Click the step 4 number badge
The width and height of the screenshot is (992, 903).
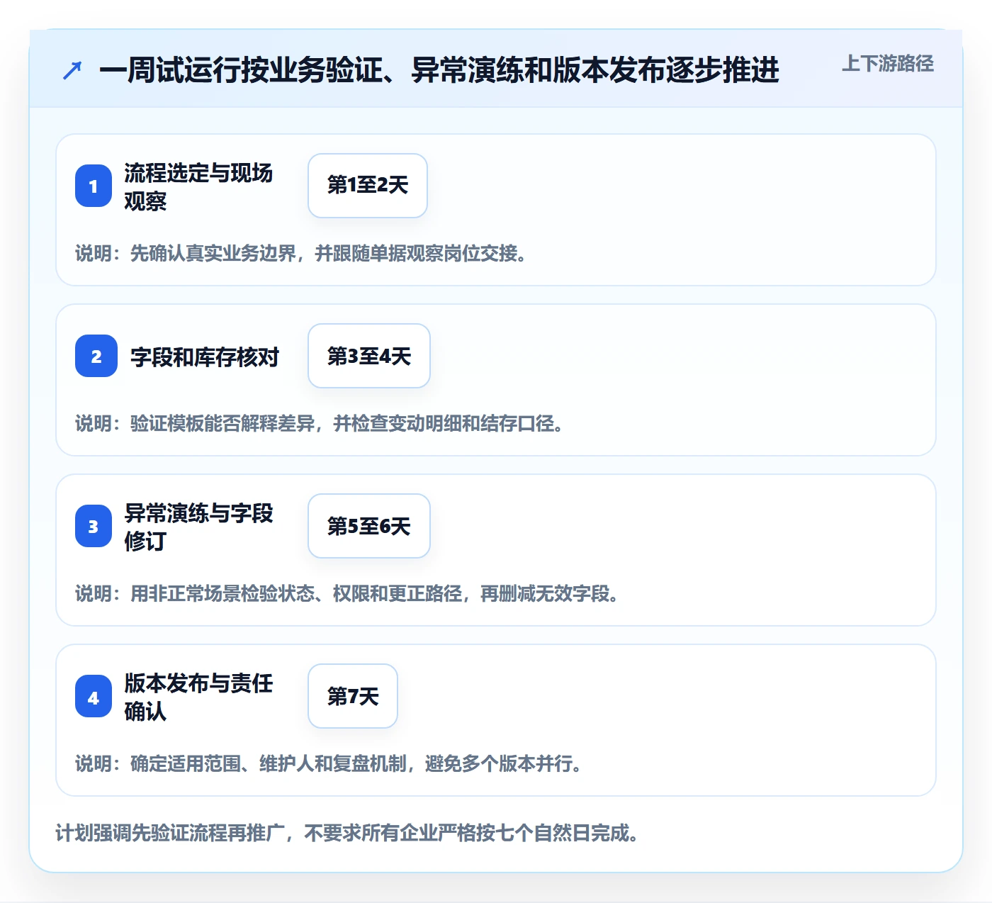click(x=94, y=696)
